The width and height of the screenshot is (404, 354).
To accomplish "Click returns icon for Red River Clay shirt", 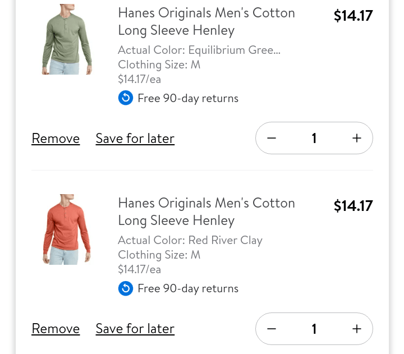I will [x=126, y=288].
